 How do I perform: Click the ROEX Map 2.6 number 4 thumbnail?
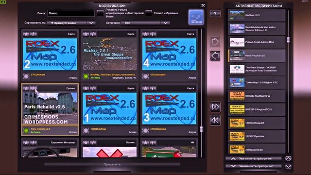170,54
